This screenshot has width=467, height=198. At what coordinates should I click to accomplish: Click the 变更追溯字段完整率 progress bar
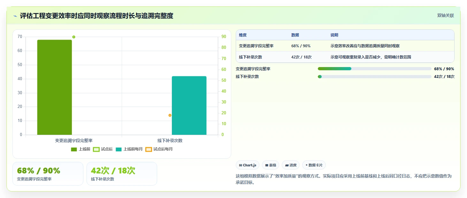coord(375,69)
